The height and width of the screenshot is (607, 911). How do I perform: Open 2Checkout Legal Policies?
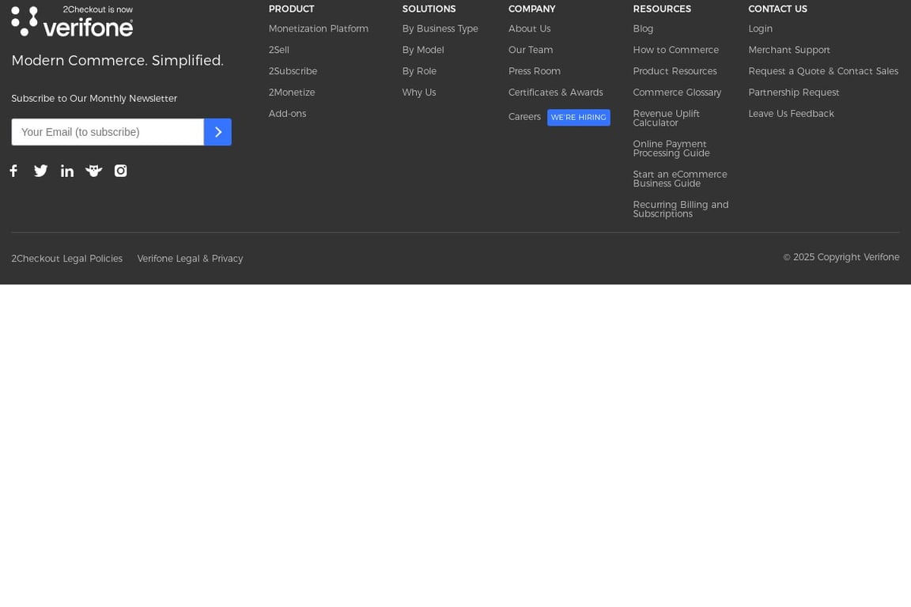pos(66,258)
